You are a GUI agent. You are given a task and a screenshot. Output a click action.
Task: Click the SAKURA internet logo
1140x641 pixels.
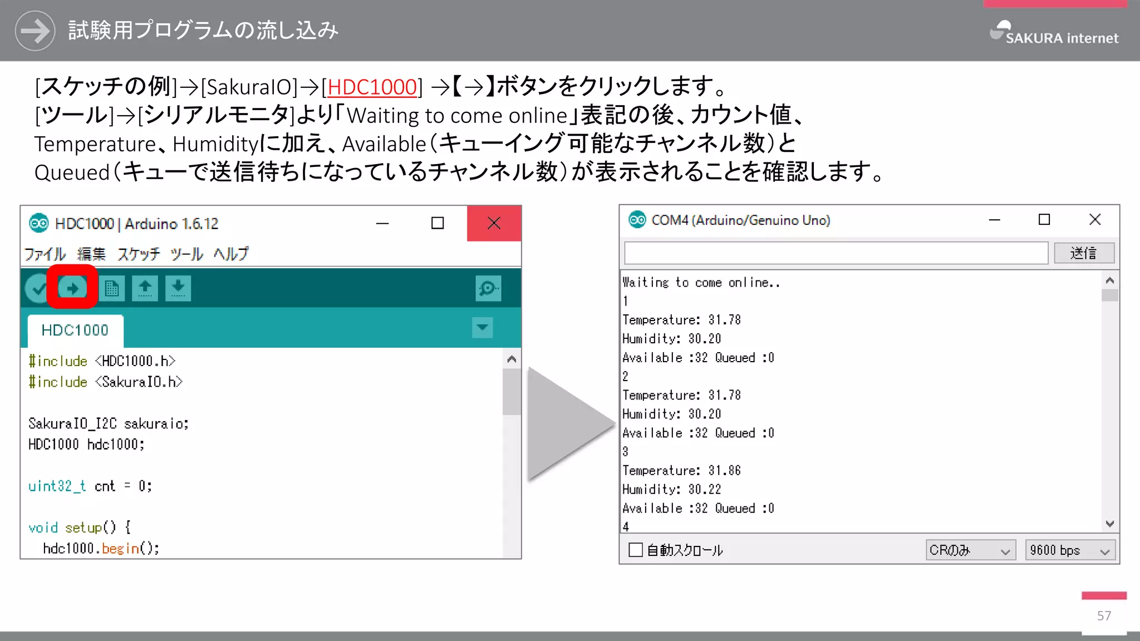[x=1053, y=32]
